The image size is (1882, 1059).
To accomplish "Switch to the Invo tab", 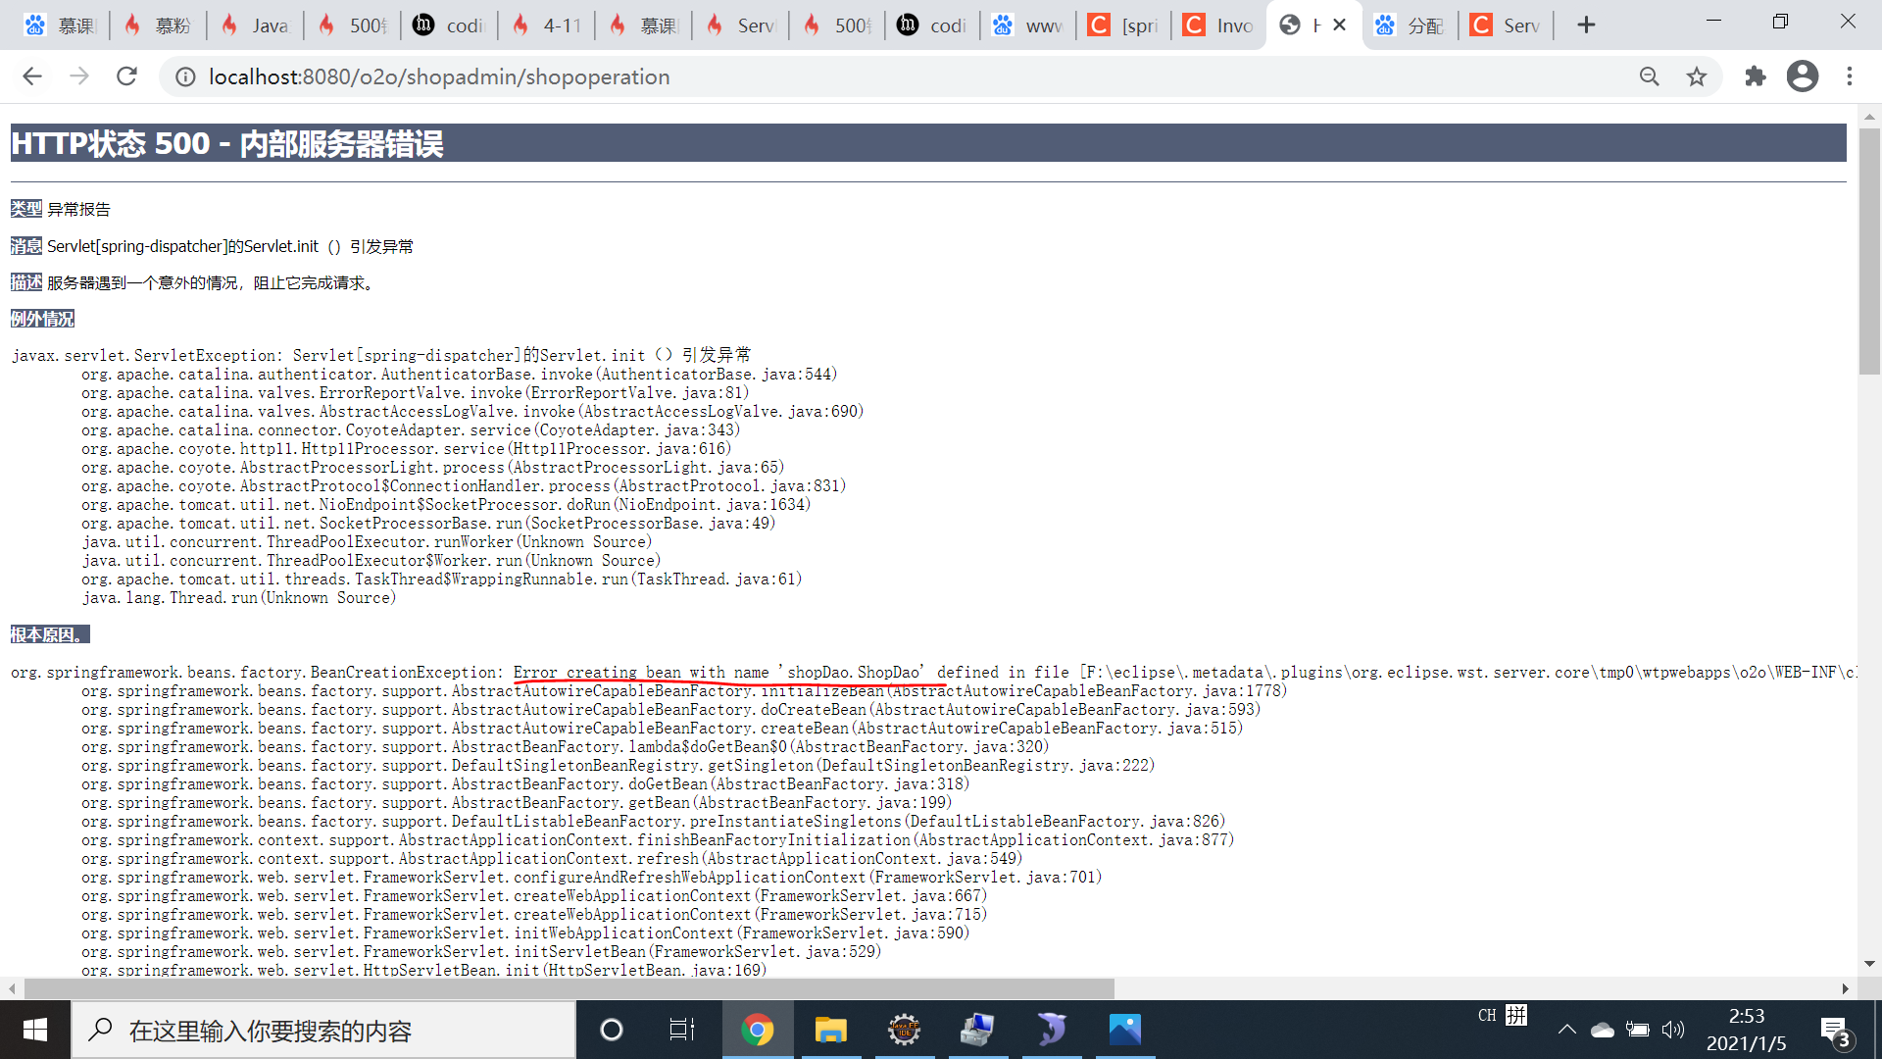I will click(1218, 25).
